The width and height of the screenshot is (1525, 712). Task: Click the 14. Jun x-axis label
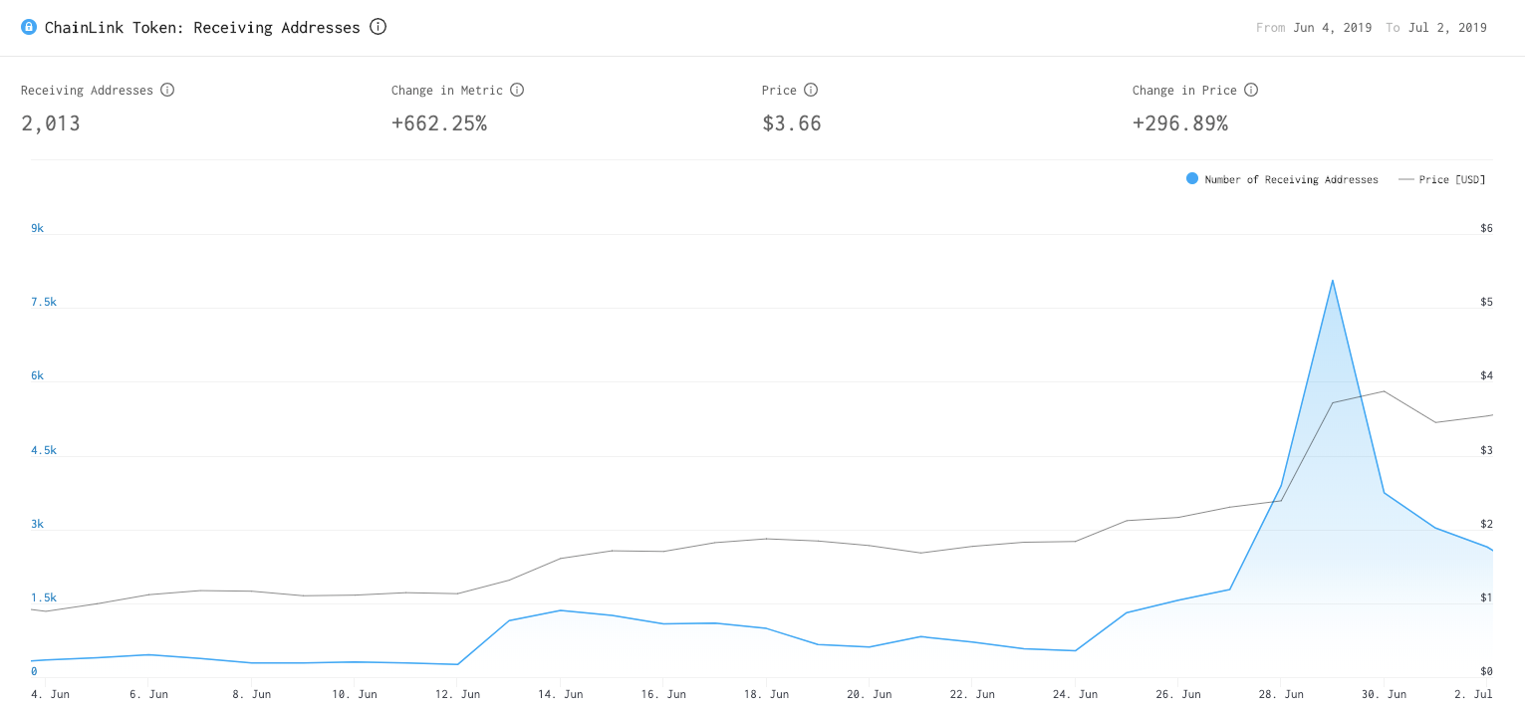pyautogui.click(x=561, y=693)
